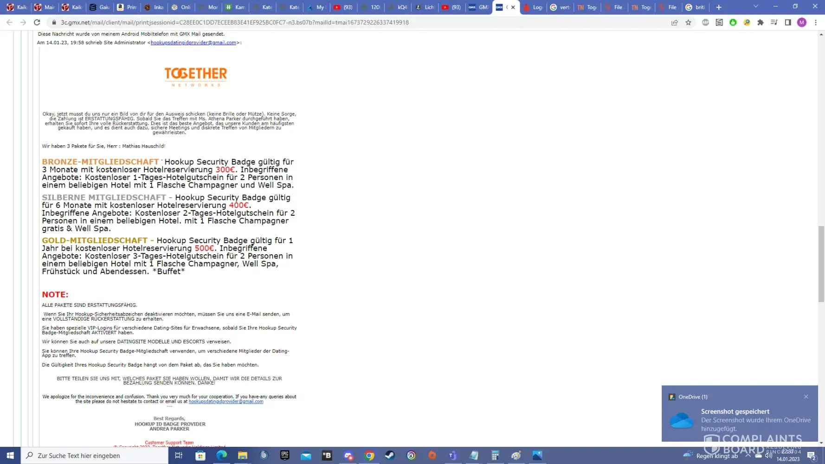This screenshot has width=825, height=464.
Task: Open the Windows notification center
Action: coord(812,456)
